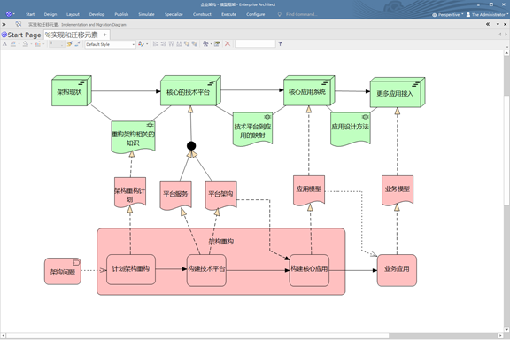Click the filter funnel icon in toolbar

point(280,44)
